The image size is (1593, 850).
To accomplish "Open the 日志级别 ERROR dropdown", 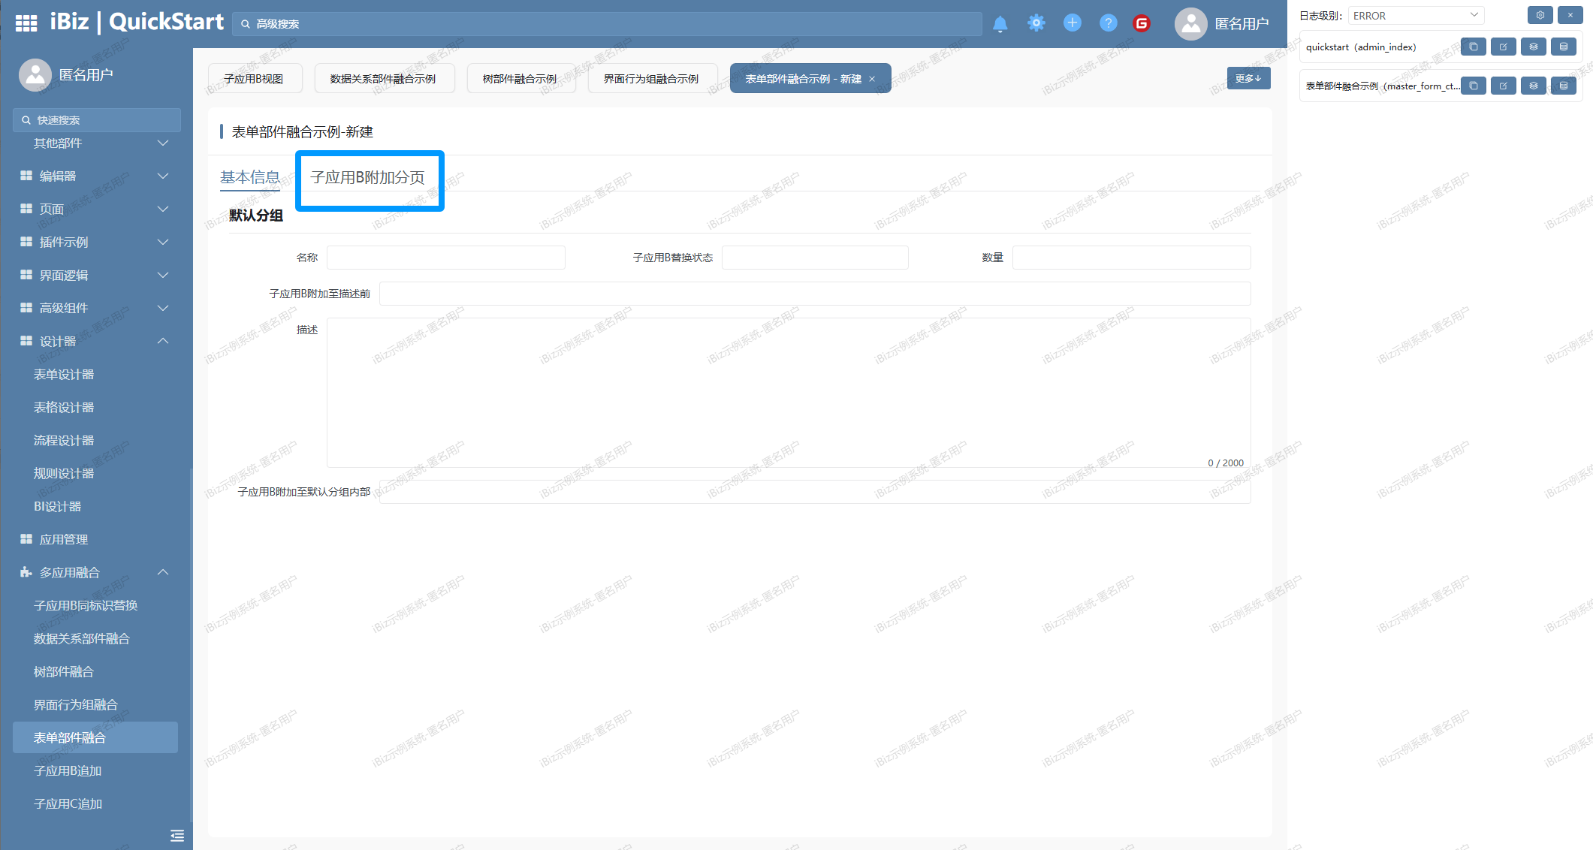I will tap(1416, 15).
